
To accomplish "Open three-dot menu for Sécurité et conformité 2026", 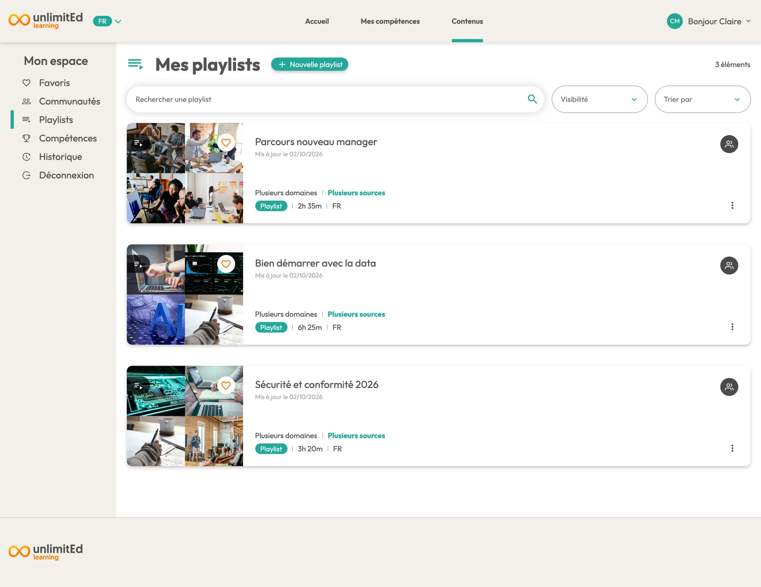I will 732,448.
